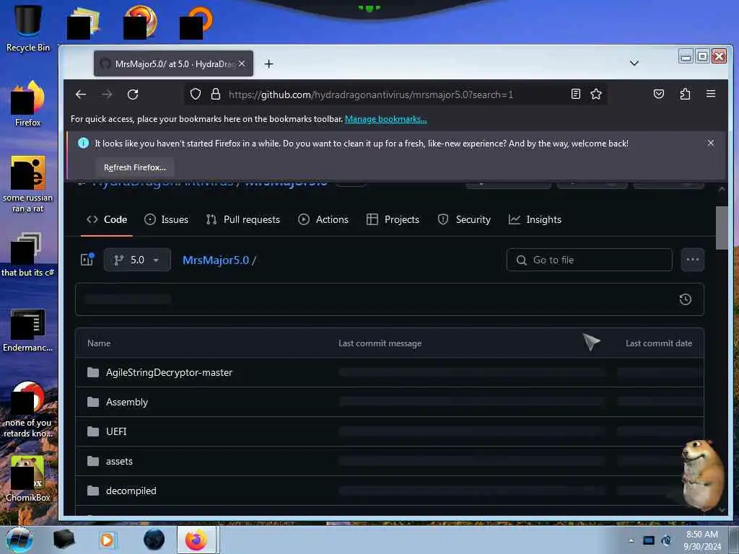Viewport: 739px width, 554px height.
Task: Close the MrsMajor5.0 browser tab
Action: (241, 63)
